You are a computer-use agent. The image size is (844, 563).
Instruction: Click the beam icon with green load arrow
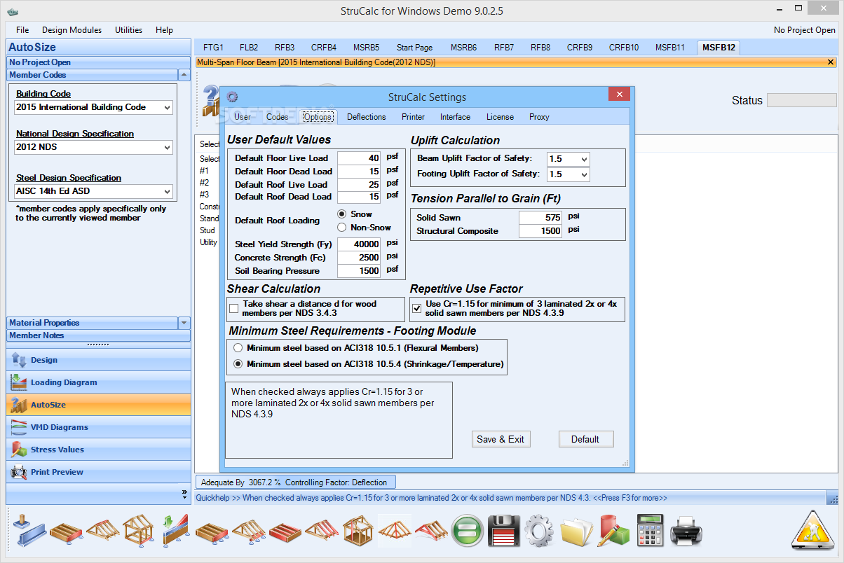(x=175, y=531)
